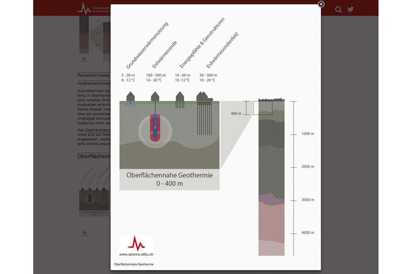Click the 'Oberflächenn...' page heading behind the lightbox

[94, 156]
